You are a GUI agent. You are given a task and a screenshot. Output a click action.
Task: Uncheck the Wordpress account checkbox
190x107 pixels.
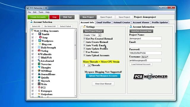33,41
